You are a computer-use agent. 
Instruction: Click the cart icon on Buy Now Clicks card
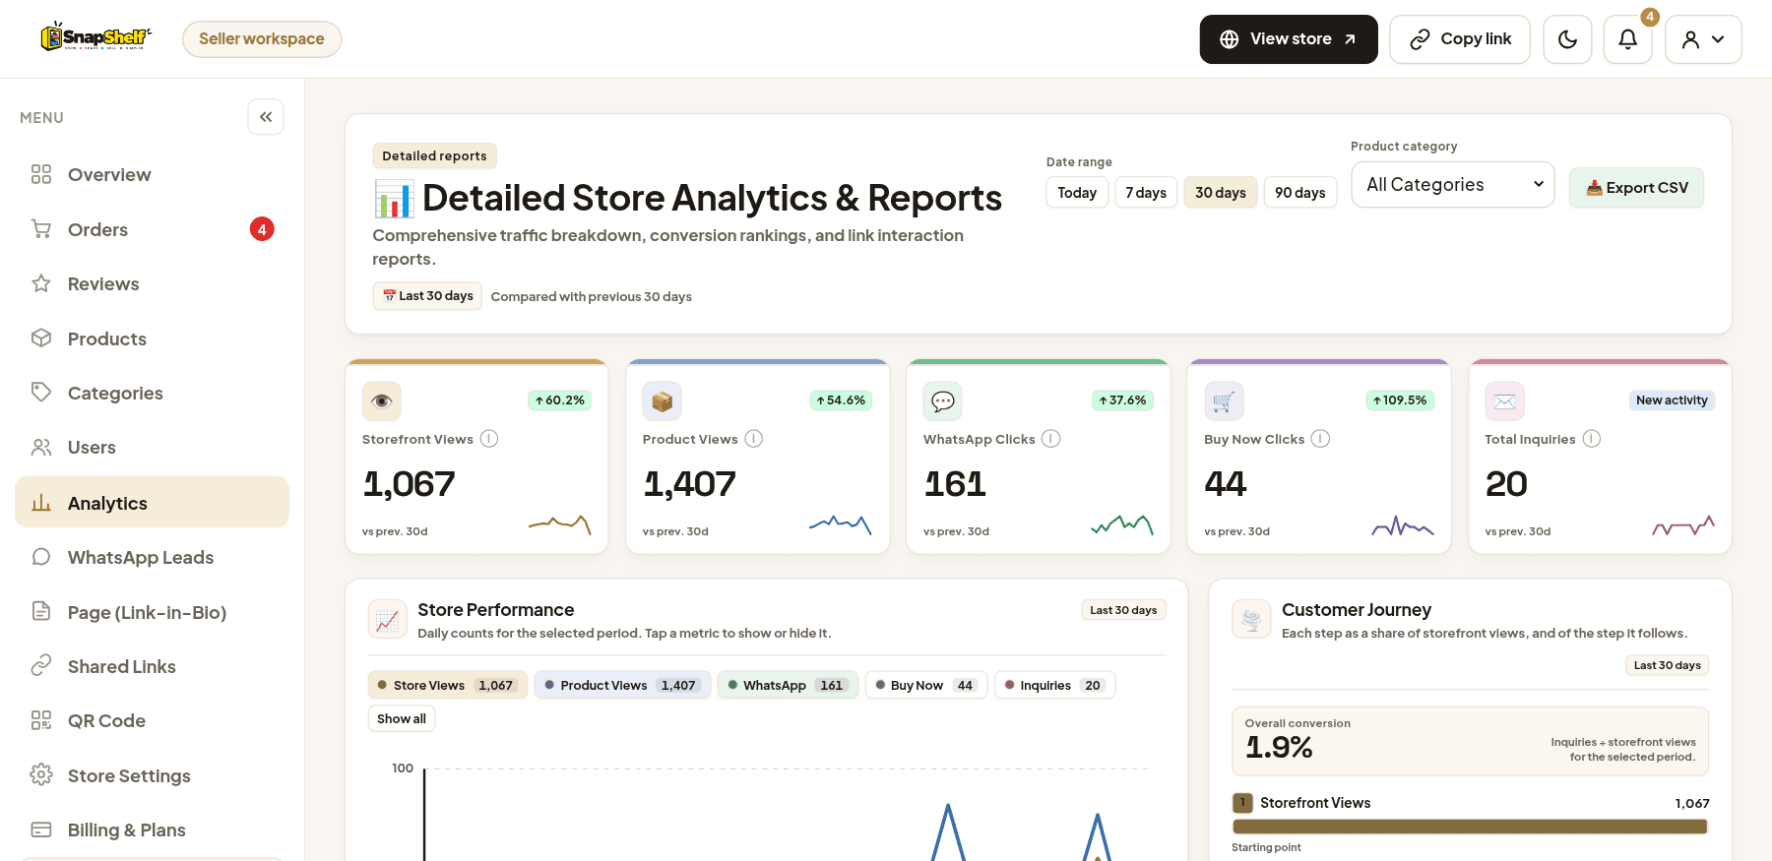[x=1224, y=401]
